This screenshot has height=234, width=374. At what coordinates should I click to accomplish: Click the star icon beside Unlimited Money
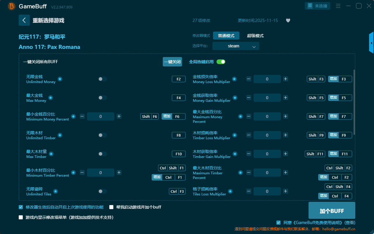(60, 79)
